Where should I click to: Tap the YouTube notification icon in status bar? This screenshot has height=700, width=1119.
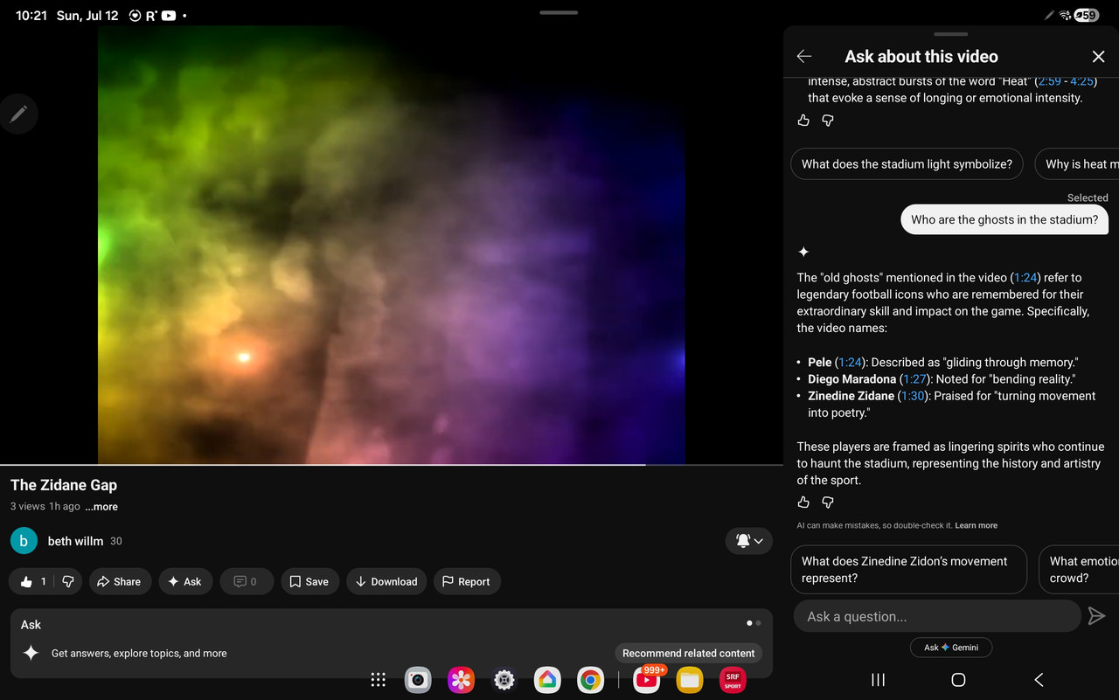[x=169, y=16]
